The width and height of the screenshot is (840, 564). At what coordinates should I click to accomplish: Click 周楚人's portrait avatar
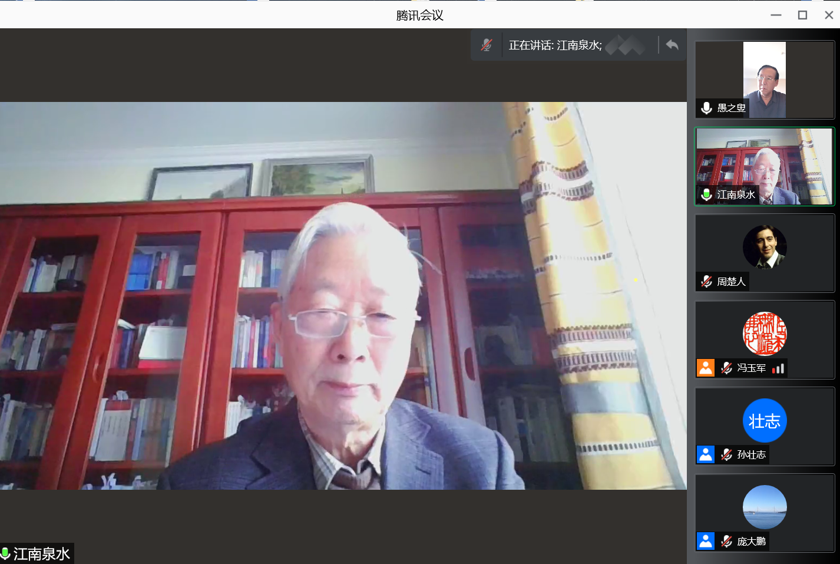tap(765, 247)
